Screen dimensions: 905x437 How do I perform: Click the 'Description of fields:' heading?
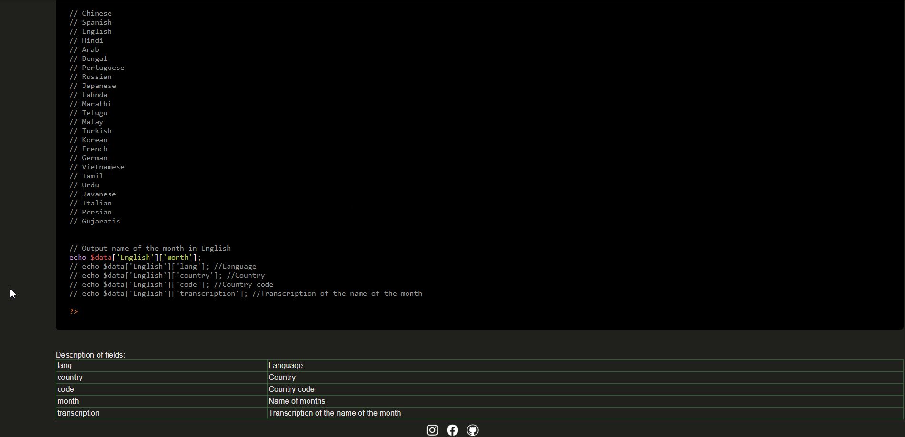pos(90,355)
